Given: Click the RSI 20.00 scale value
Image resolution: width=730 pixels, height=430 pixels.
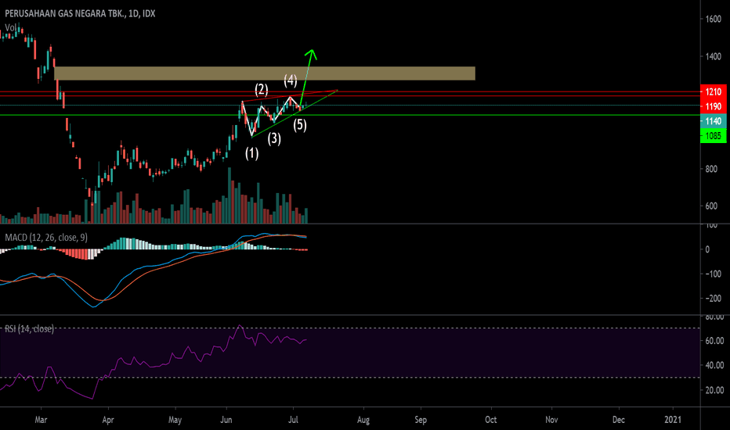Looking at the screenshot, I should tap(714, 390).
